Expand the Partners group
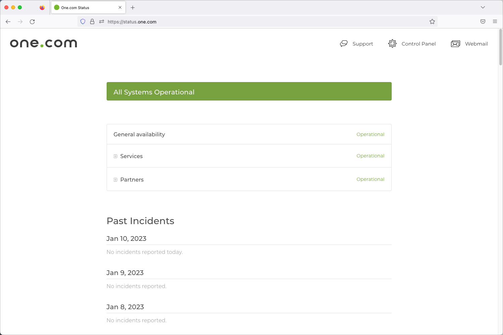503x335 pixels. (115, 180)
